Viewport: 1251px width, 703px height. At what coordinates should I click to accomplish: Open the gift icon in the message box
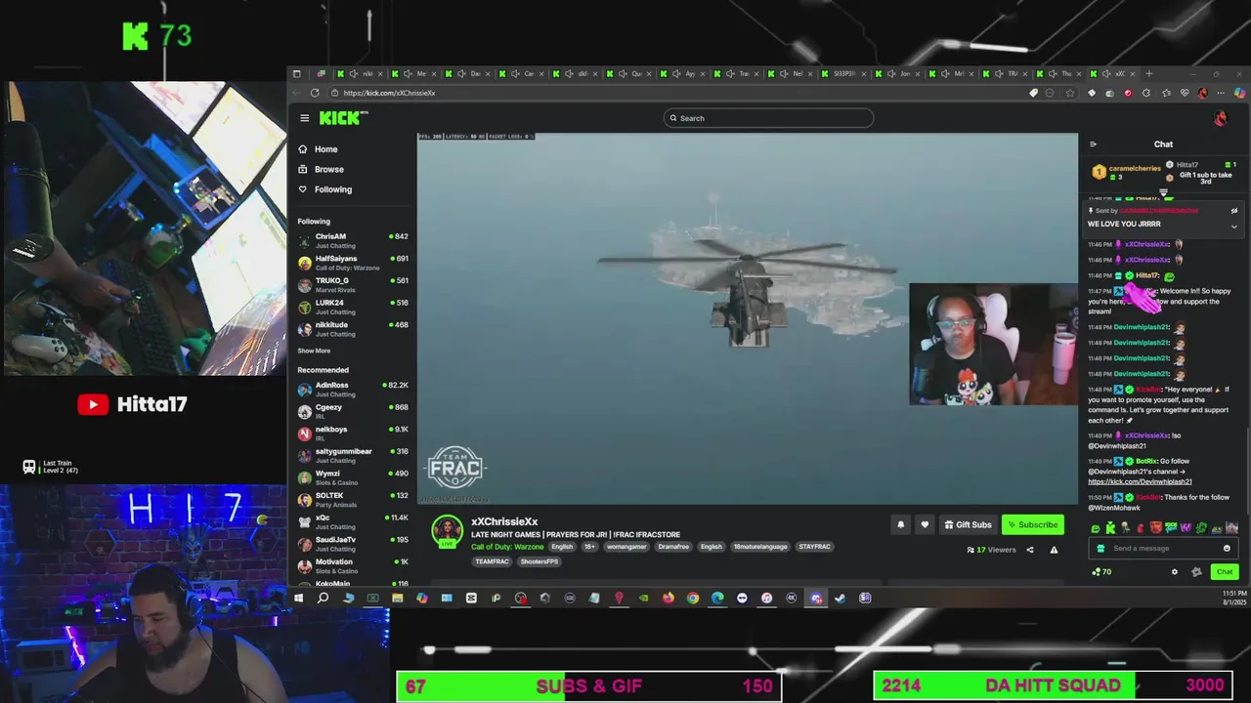[1100, 549]
